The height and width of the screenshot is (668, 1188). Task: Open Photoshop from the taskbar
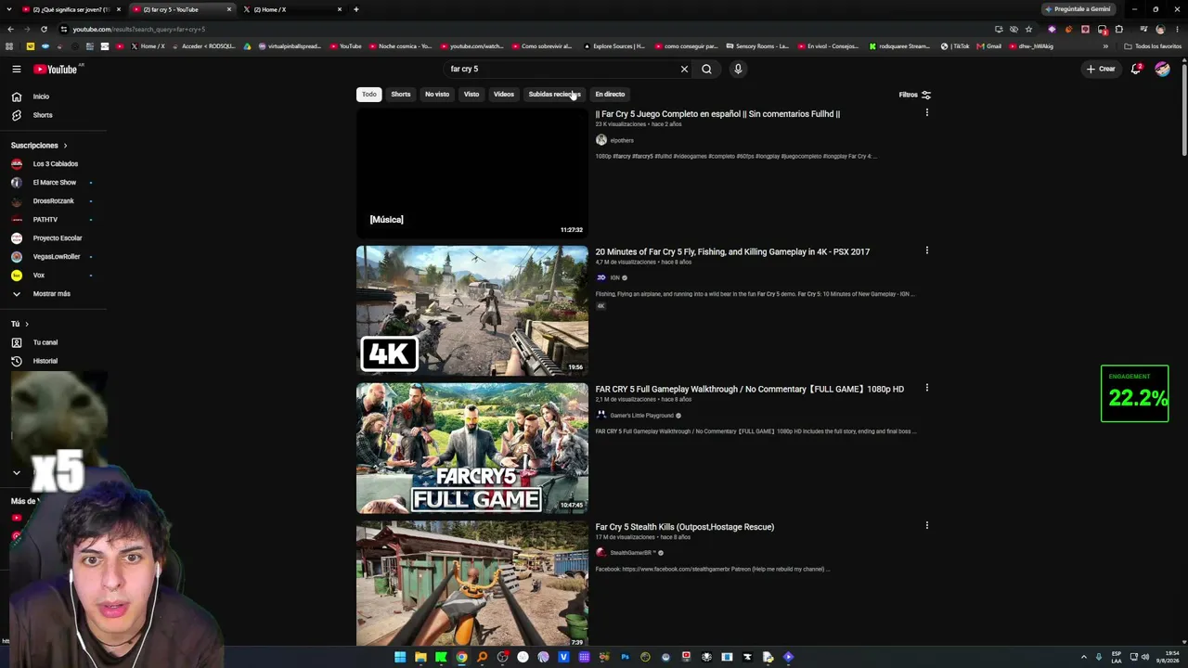625,657
